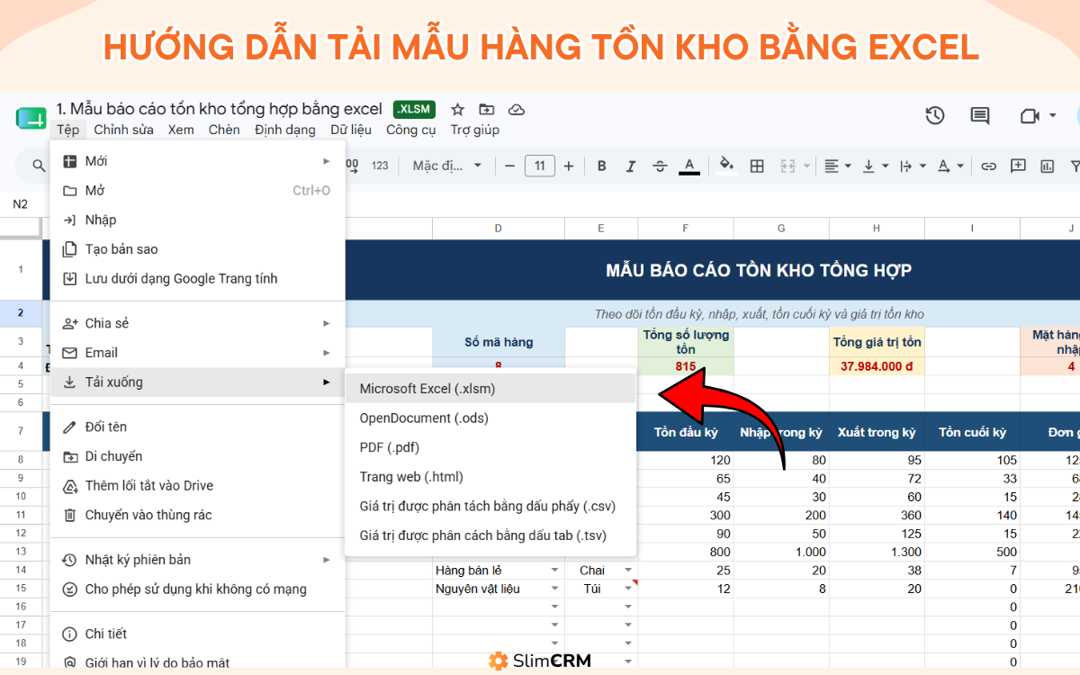This screenshot has width=1080, height=675.
Task: Select Di chuyển menu entry
Action: [198, 456]
